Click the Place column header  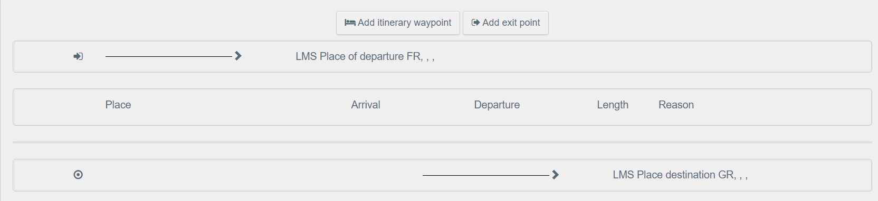tap(118, 105)
